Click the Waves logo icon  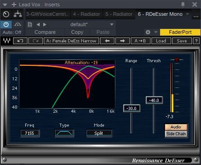7,41
